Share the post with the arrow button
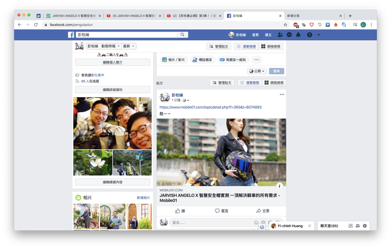Screen dimensions: 391x249 (x=263, y=211)
